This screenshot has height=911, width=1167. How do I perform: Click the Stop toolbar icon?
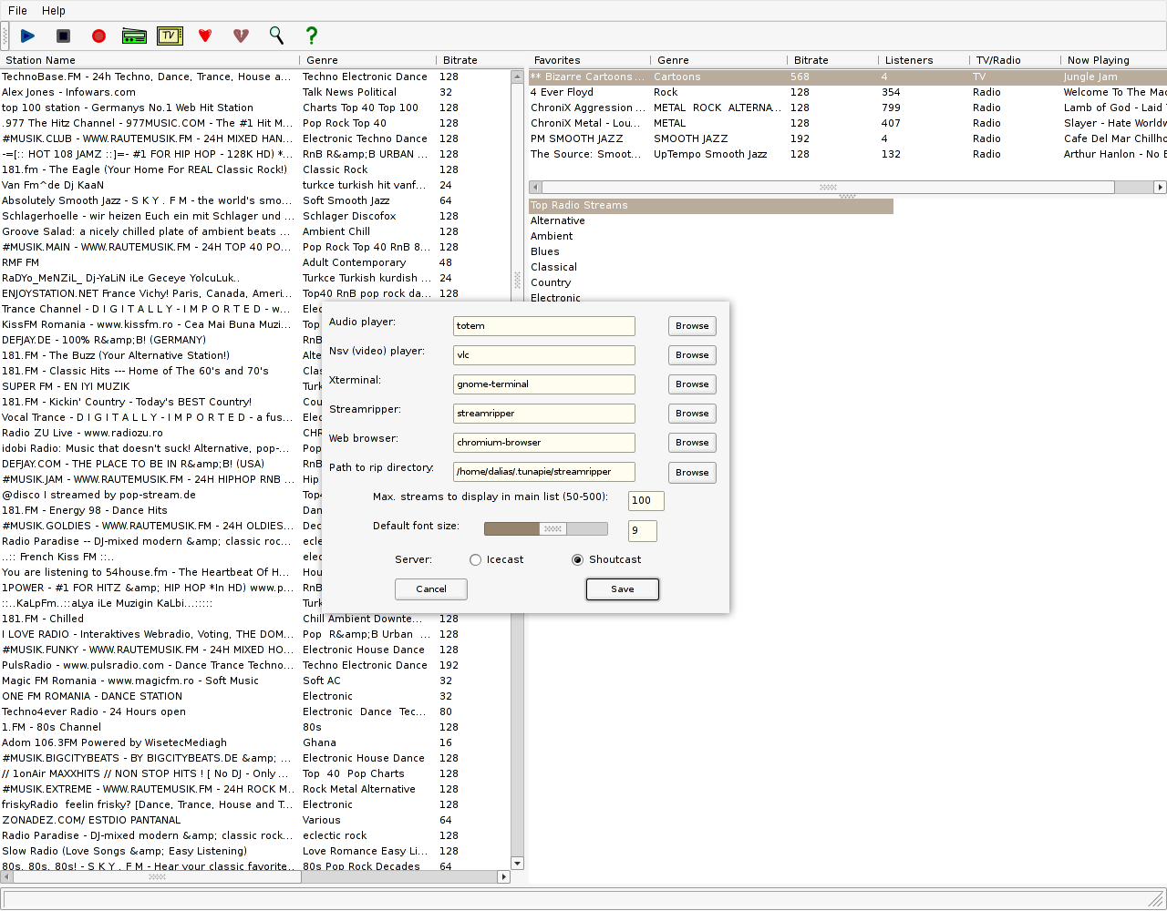pos(63,36)
